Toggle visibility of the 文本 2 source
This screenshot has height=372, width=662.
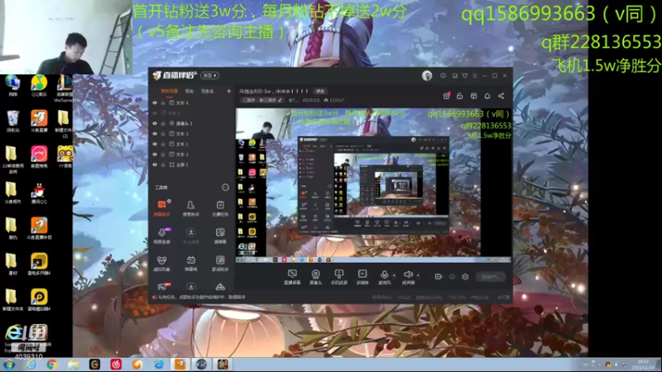155,155
